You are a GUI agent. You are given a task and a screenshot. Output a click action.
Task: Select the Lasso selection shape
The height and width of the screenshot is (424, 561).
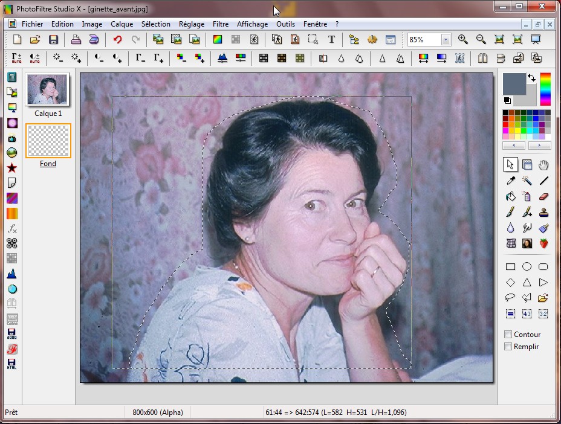pyautogui.click(x=511, y=297)
